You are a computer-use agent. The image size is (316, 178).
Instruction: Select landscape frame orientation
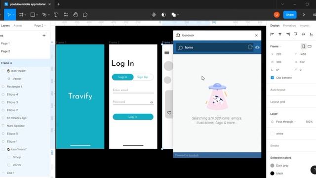310,46
